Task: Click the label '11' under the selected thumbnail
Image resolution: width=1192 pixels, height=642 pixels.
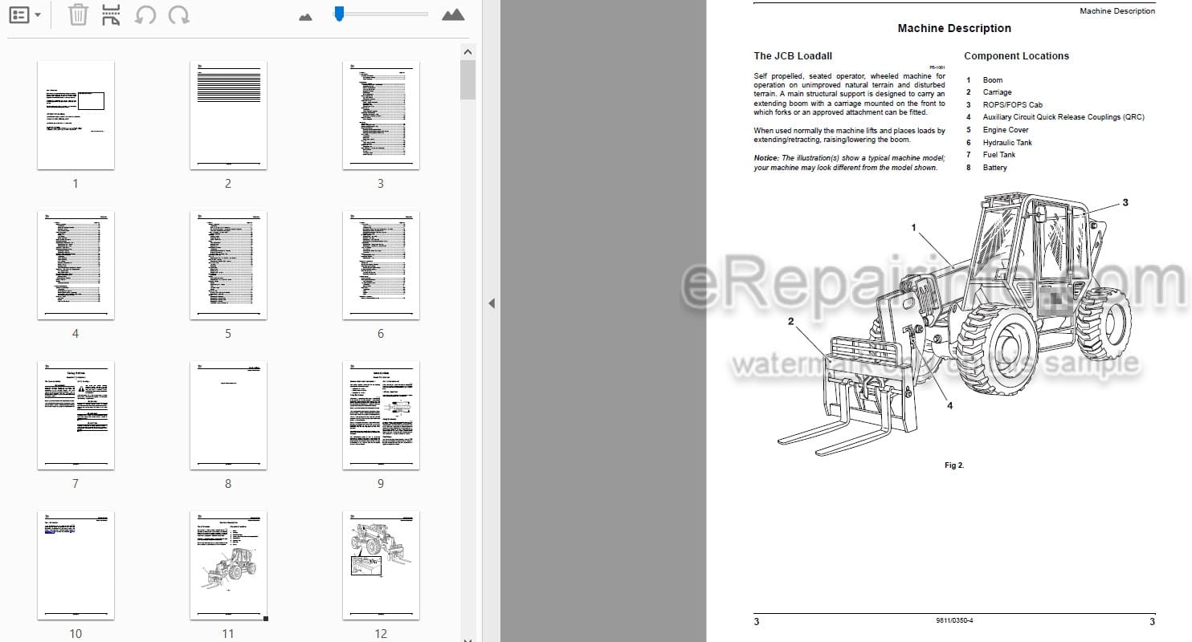Action: pyautogui.click(x=228, y=634)
